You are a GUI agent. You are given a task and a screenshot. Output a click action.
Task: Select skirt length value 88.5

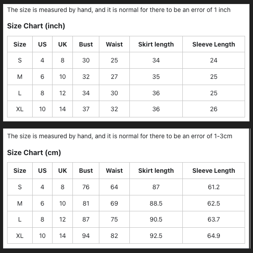click(x=156, y=203)
